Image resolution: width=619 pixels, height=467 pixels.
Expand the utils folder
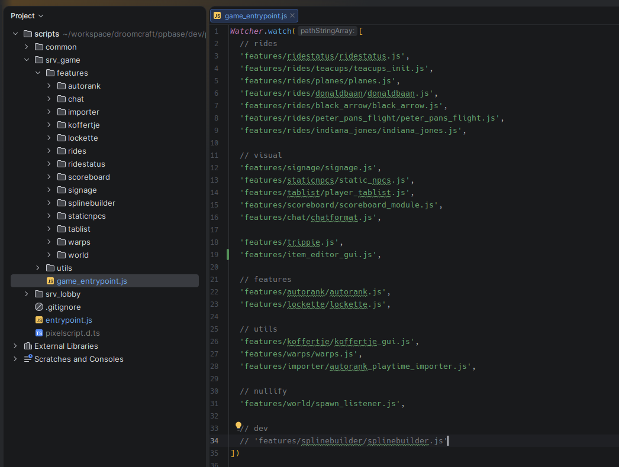click(38, 268)
